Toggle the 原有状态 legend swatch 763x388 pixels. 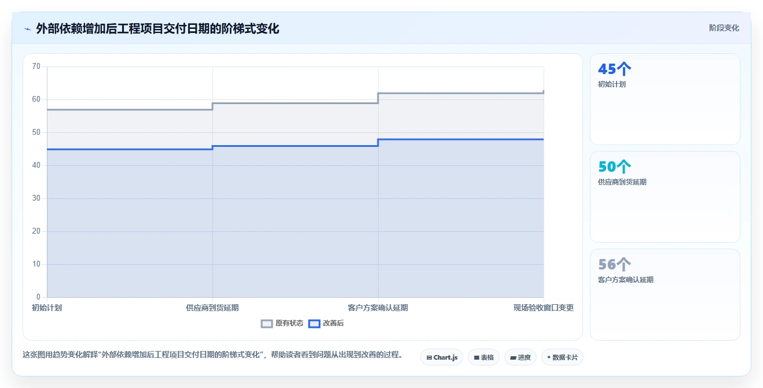tap(267, 324)
